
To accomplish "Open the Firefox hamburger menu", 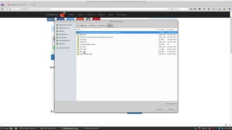I will coord(229,9).
